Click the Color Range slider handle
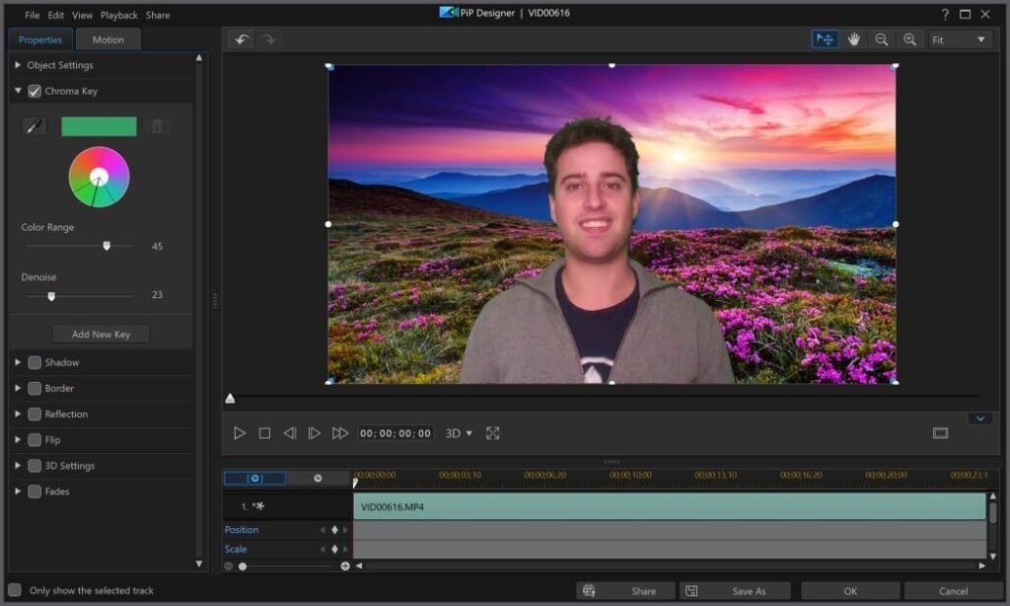1010x606 pixels. [x=107, y=246]
